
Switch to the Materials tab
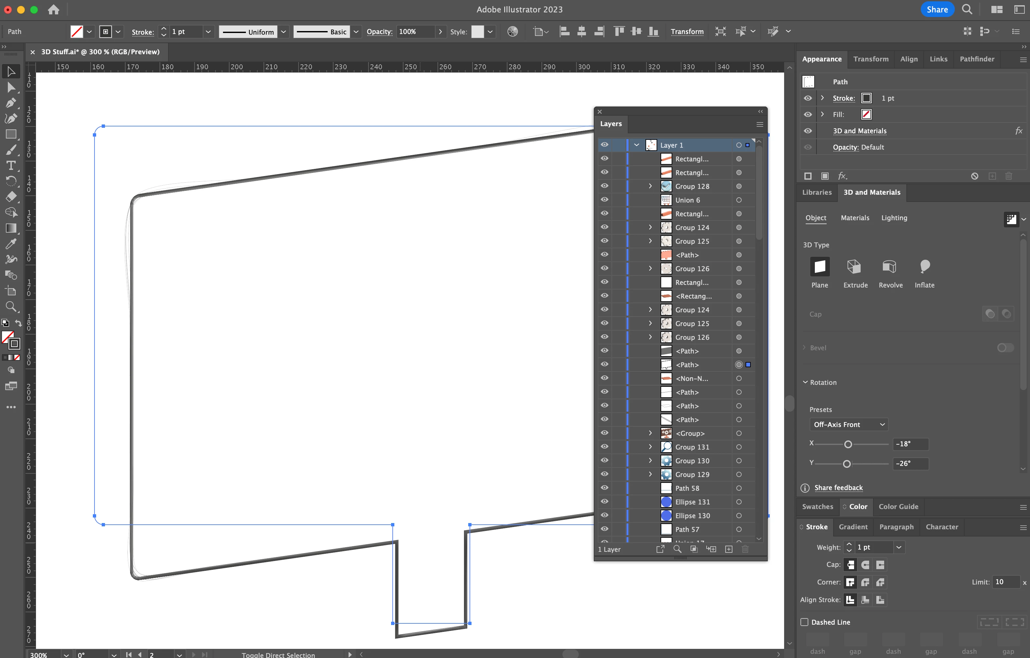[x=855, y=218]
